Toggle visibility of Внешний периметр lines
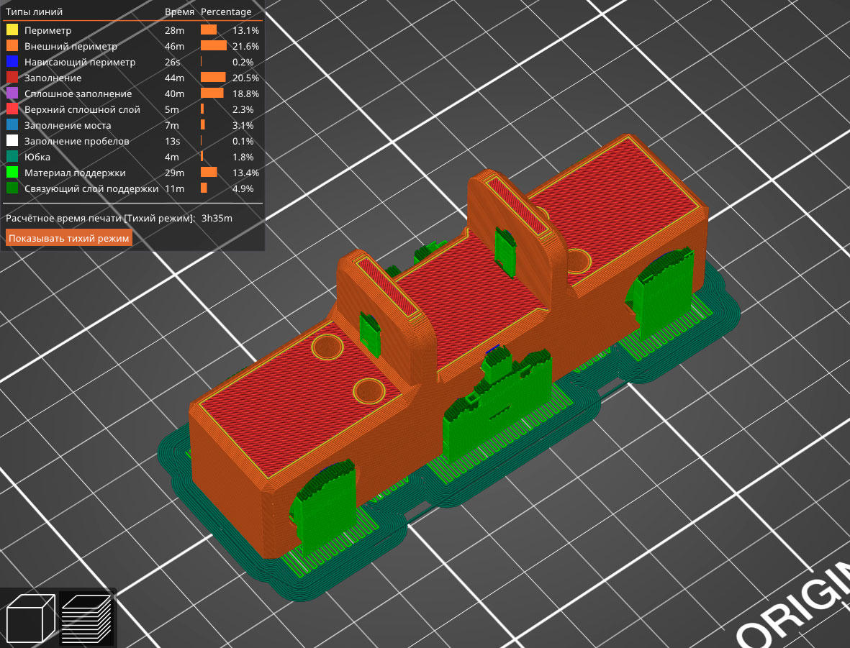850x648 pixels. [70, 47]
